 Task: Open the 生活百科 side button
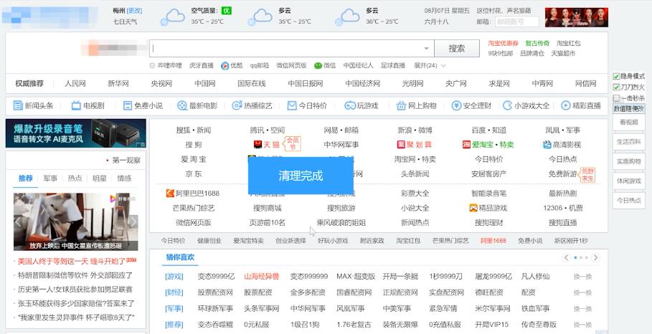click(x=629, y=142)
